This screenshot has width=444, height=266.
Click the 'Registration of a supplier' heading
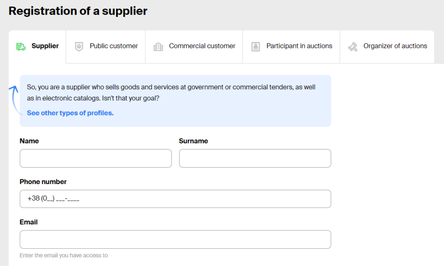pos(78,11)
